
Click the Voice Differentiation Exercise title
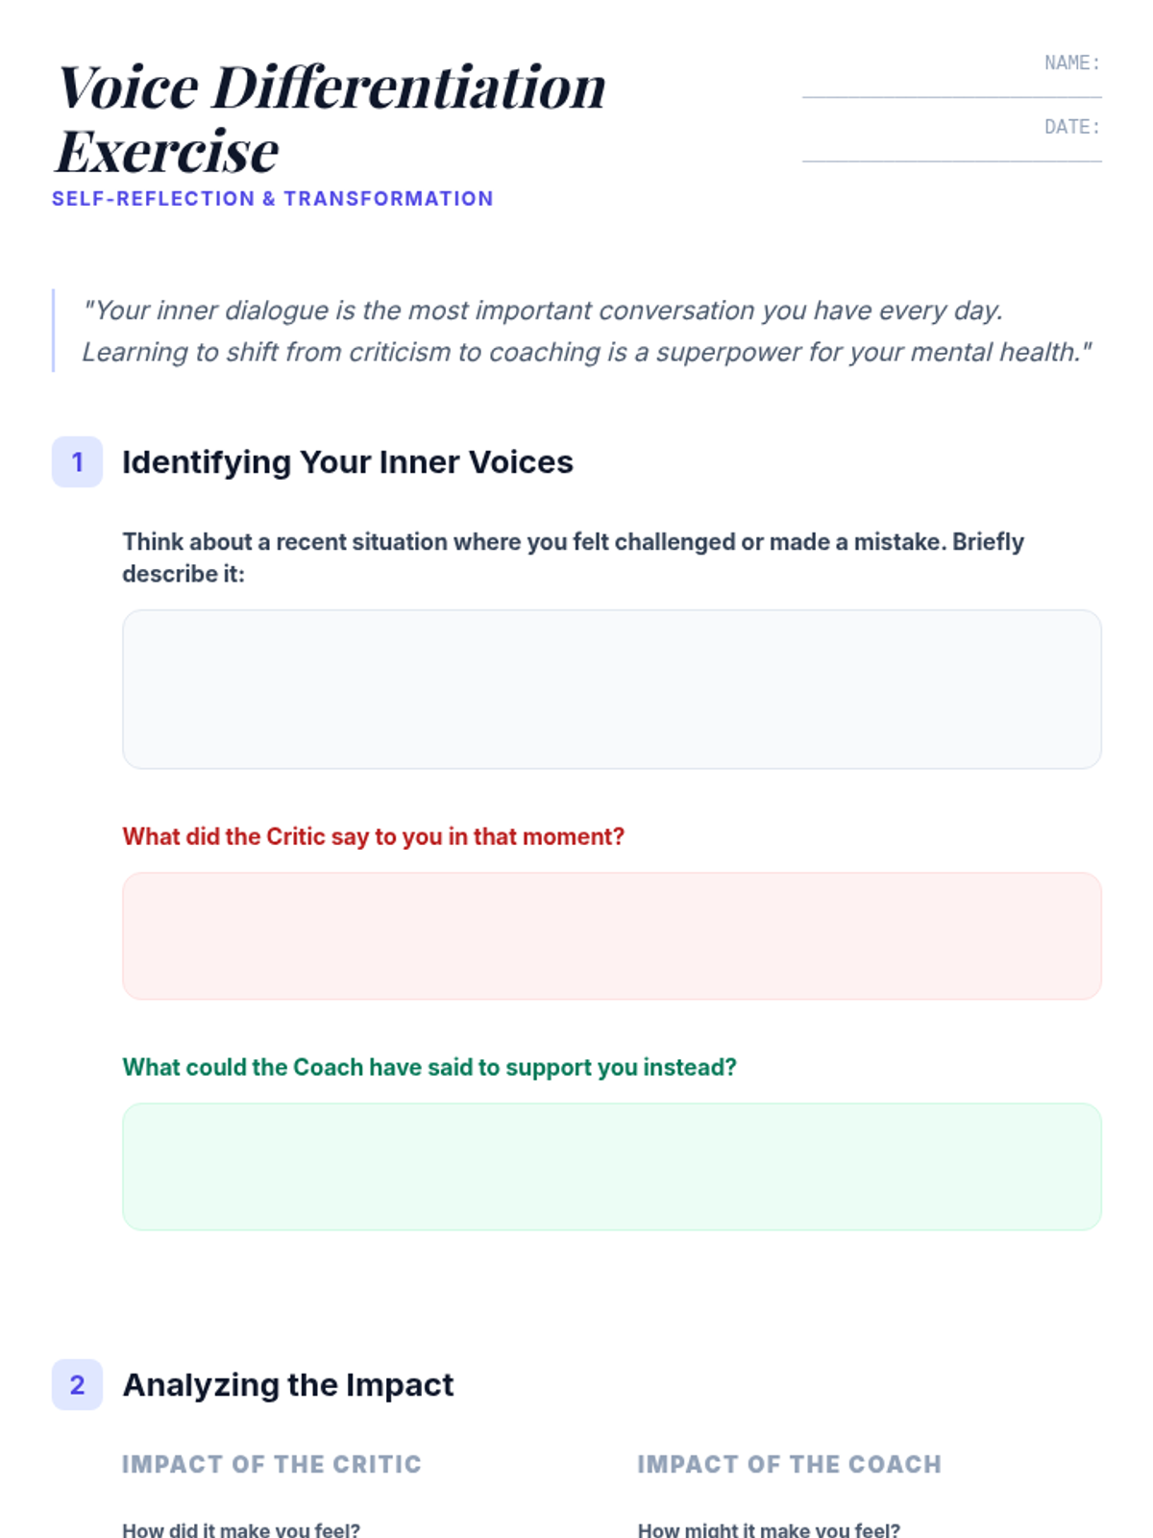click(331, 118)
